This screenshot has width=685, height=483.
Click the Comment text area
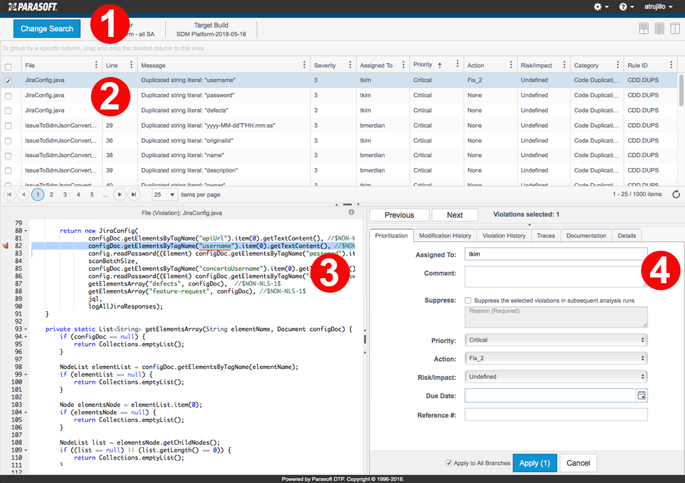(x=556, y=277)
